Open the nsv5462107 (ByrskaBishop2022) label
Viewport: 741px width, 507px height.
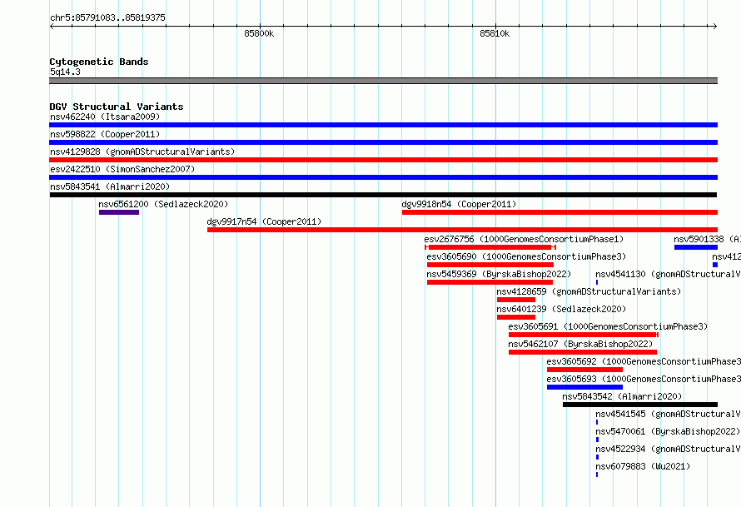[x=580, y=344]
